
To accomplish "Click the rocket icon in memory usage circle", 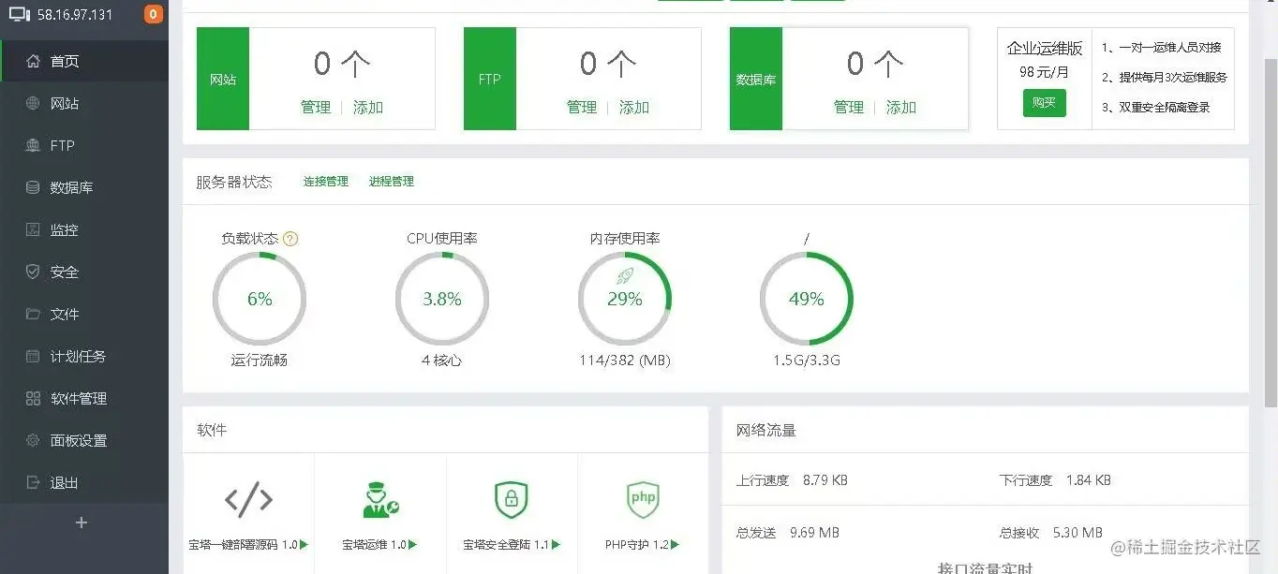I will pos(625,276).
